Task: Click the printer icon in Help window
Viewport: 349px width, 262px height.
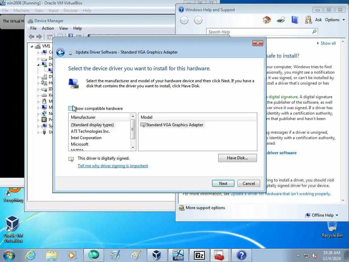Action: [x=281, y=20]
